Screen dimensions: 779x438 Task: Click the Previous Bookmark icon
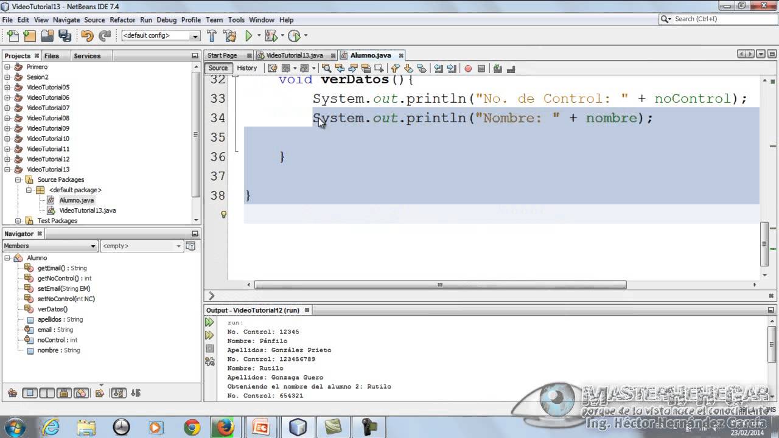[396, 68]
